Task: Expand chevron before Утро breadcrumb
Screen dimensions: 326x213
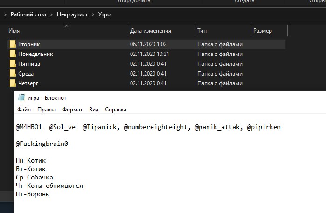Action: (x=93, y=14)
